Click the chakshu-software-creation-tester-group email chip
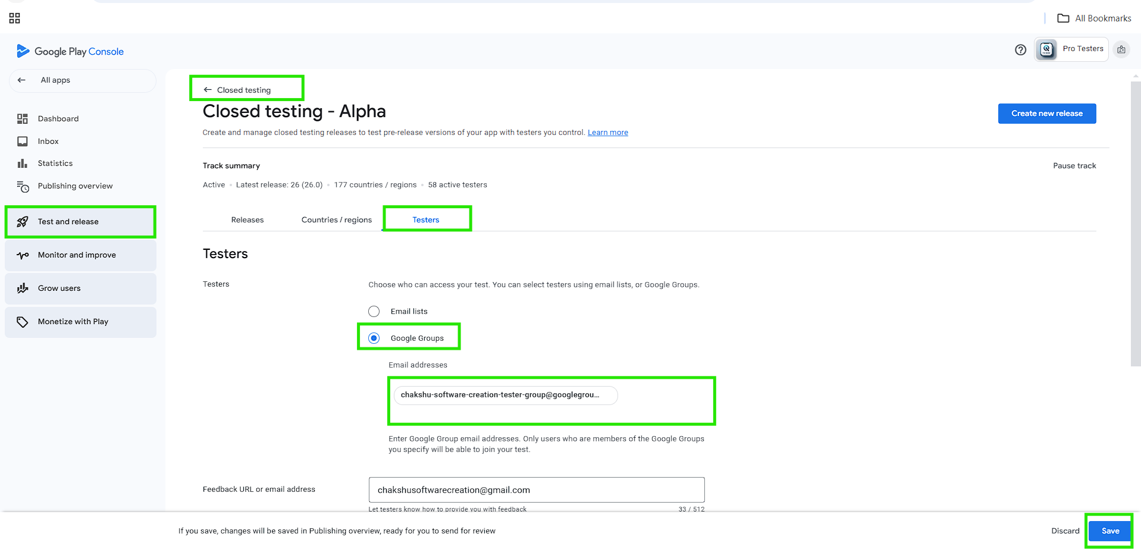 click(506, 395)
